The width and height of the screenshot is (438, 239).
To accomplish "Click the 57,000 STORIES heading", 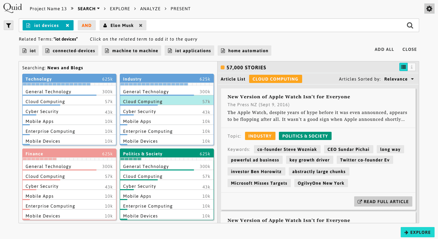I will point(246,67).
